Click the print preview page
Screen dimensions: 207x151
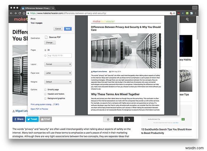[126, 65]
